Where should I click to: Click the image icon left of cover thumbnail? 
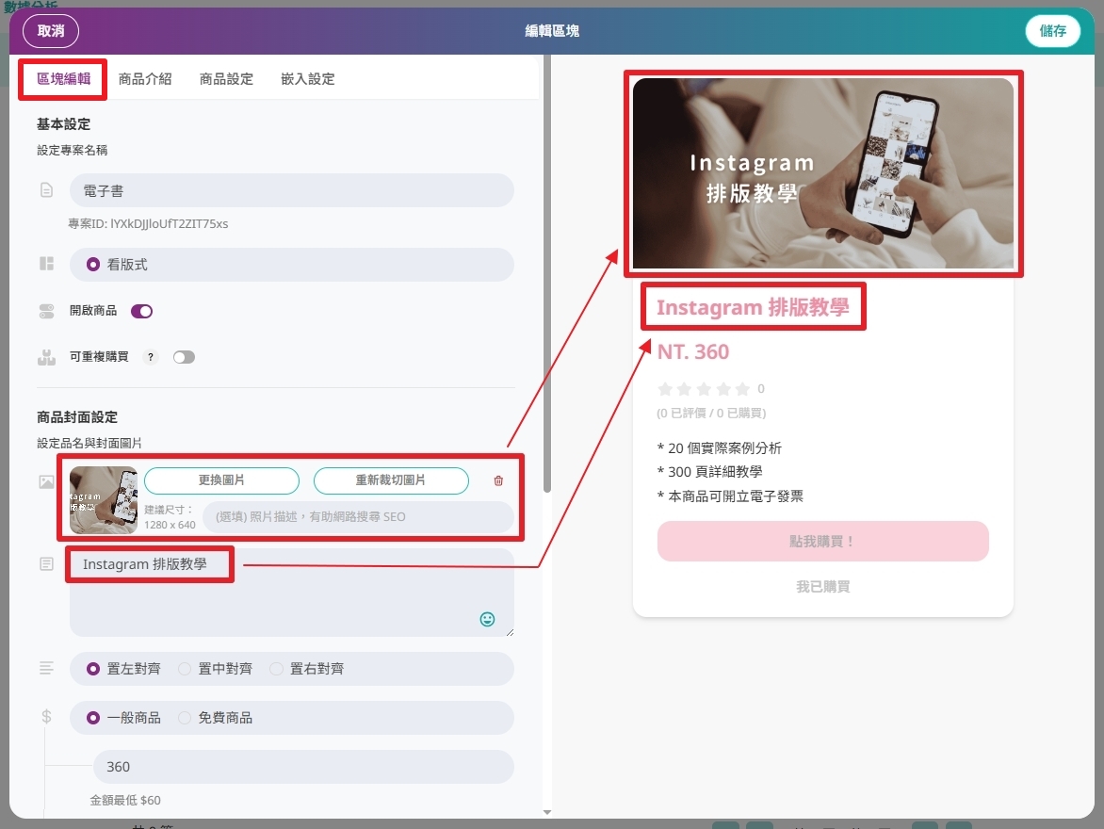(46, 481)
